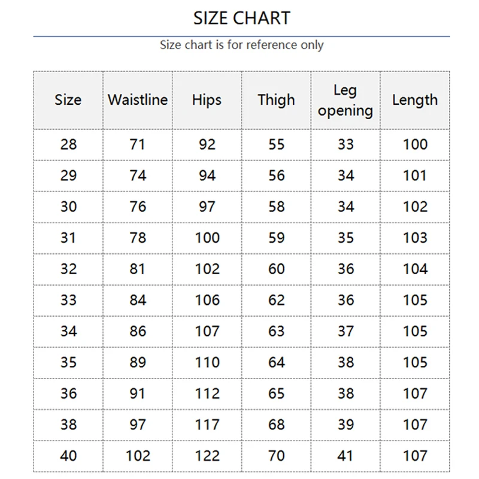Click hips value 117 for size 38

207,425
